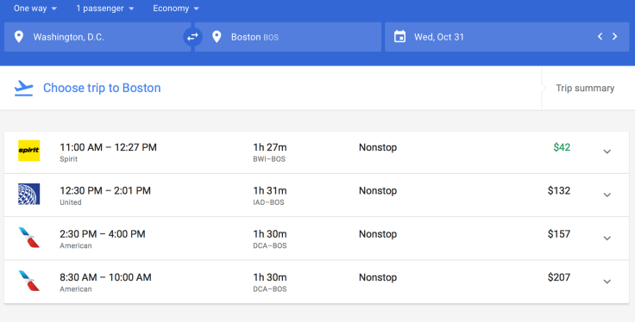Expand the United $132 flight details

607,195
